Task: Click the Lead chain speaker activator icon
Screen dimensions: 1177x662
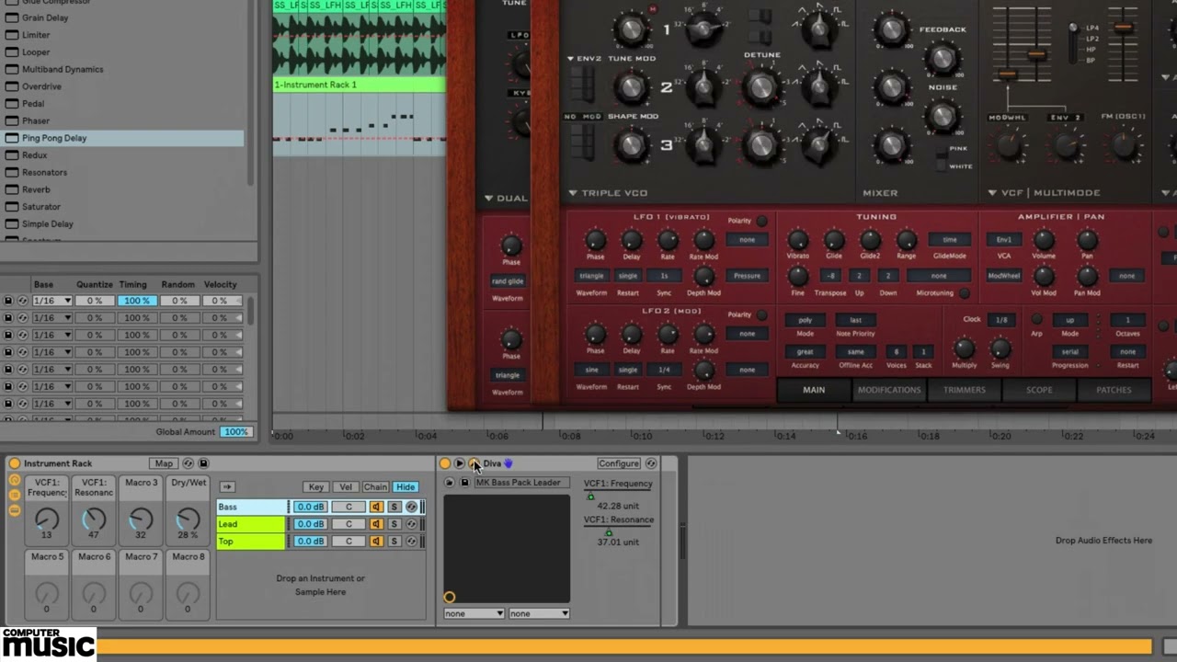Action: pos(376,524)
